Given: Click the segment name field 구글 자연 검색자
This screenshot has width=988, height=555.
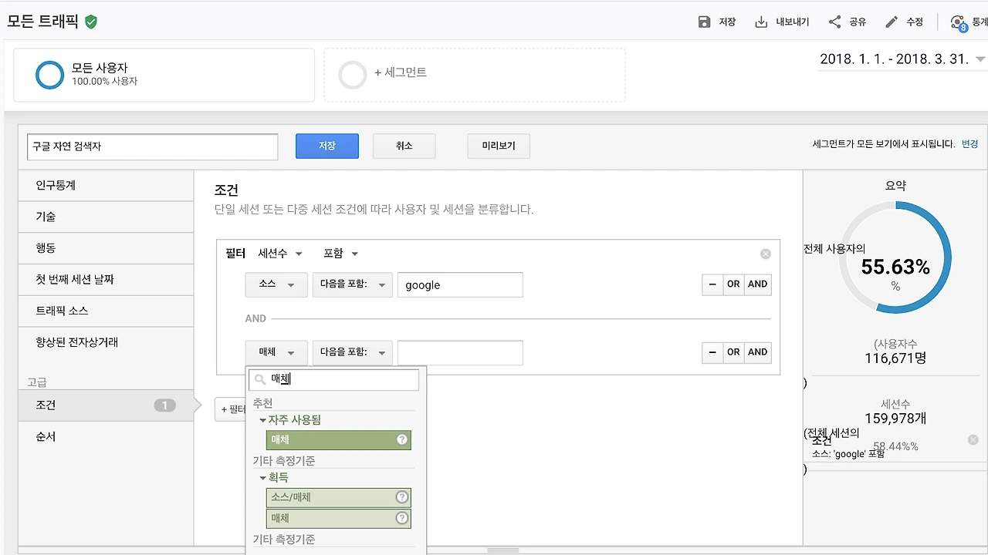Looking at the screenshot, I should [152, 146].
